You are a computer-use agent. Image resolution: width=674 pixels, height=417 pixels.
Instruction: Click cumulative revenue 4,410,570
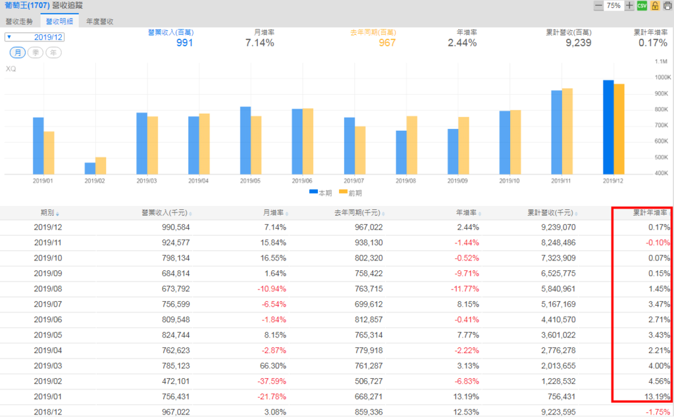pos(558,320)
